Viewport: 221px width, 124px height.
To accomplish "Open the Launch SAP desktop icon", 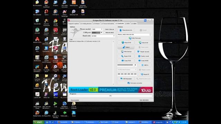I will pos(37,95).
